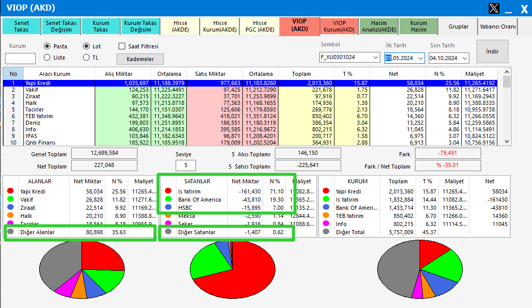Click the red dot next to Yapi Kredi in ALANLAR
The image size is (532, 308).
[10, 191]
